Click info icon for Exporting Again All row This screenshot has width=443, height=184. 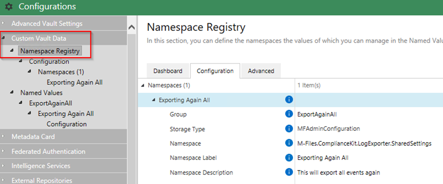pyautogui.click(x=289, y=99)
